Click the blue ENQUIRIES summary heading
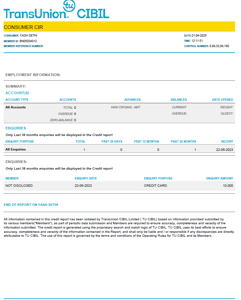This screenshot has height=300, width=241. coord(16,128)
